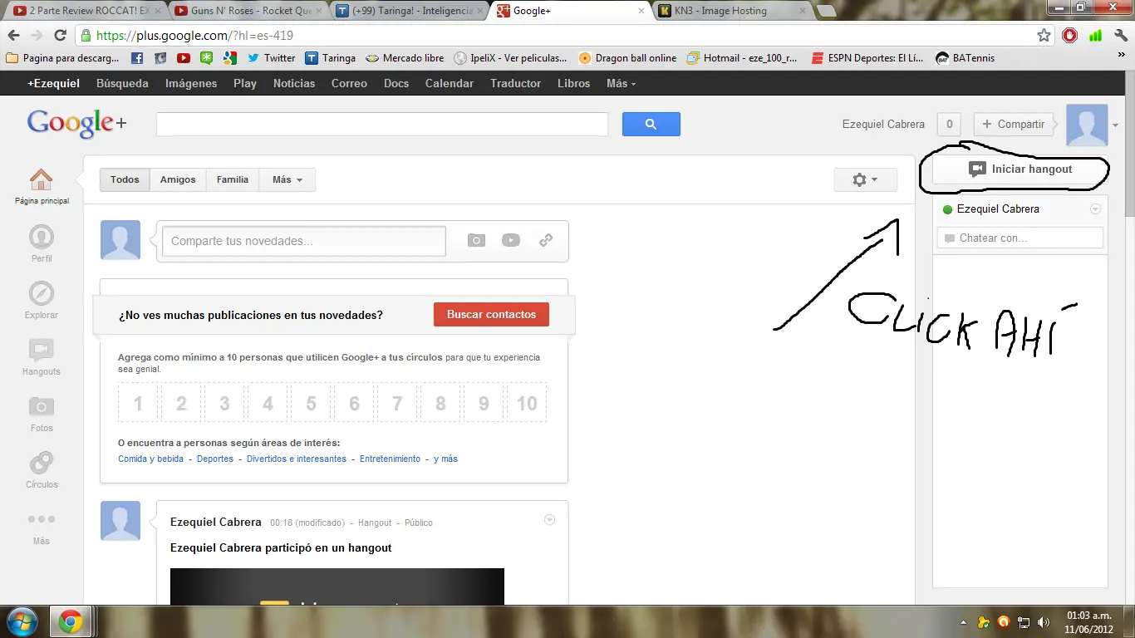The image size is (1135, 638).
Task: Click the Windows Start button
Action: (22, 621)
